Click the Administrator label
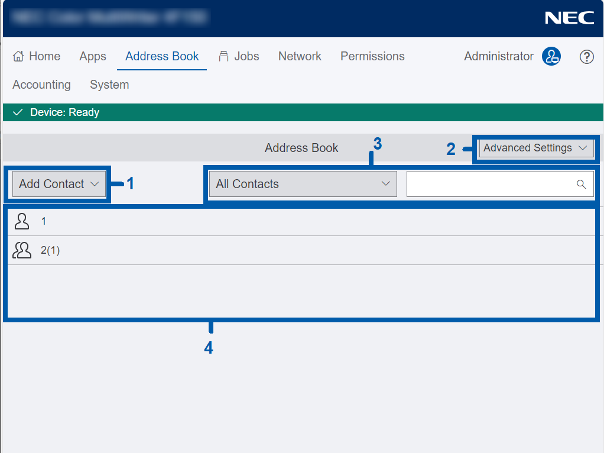Screen dimensions: 604x453 (x=498, y=56)
